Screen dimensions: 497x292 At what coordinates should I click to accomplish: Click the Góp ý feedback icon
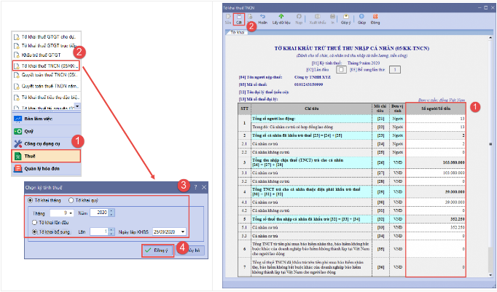346,17
